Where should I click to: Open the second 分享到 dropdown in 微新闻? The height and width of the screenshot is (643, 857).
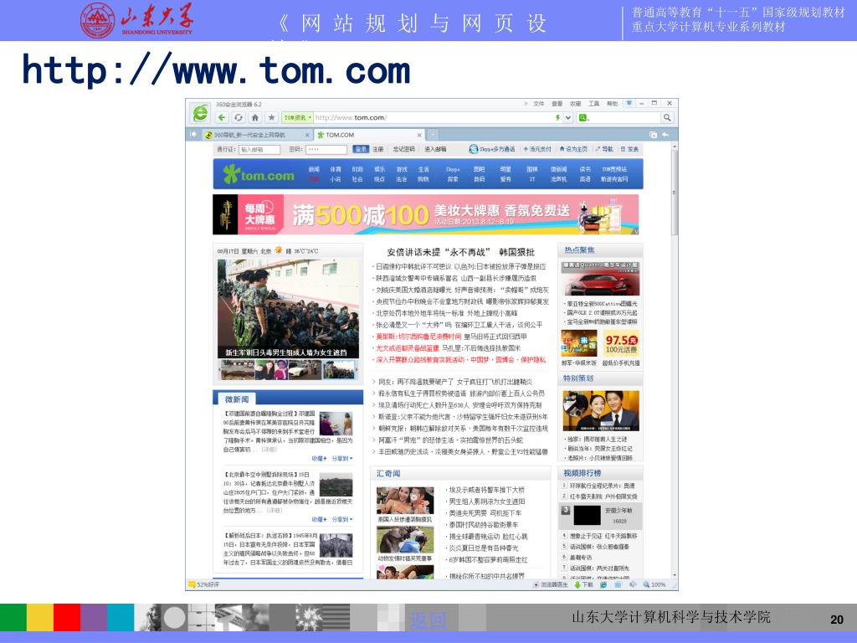(x=342, y=519)
